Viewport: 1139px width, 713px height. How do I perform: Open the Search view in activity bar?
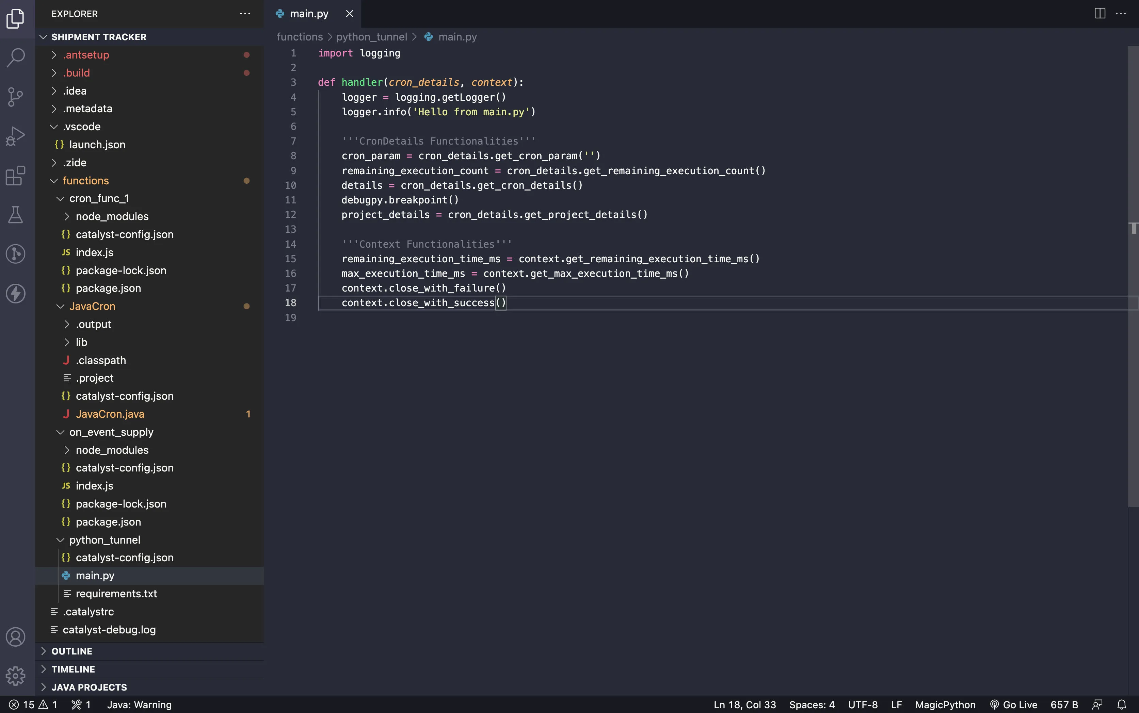coord(16,57)
